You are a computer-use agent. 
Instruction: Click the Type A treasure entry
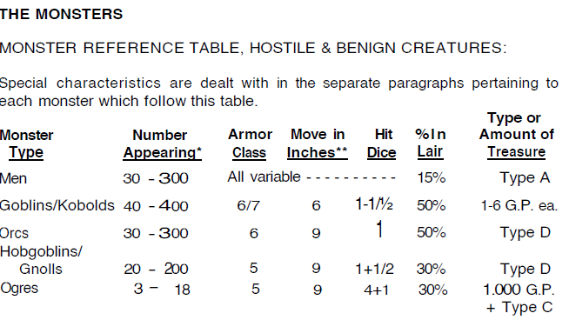click(x=525, y=178)
